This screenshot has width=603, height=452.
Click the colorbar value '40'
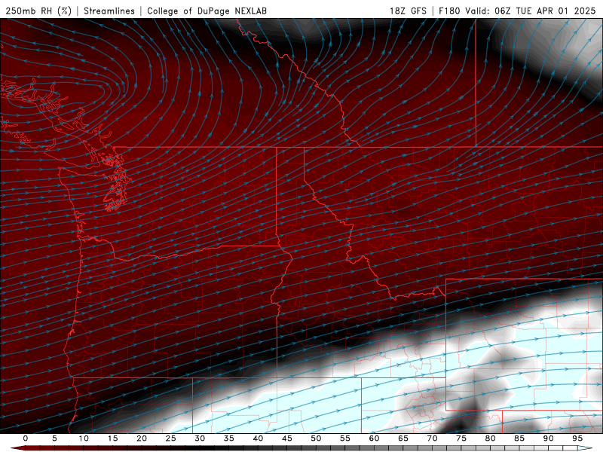tap(258, 438)
